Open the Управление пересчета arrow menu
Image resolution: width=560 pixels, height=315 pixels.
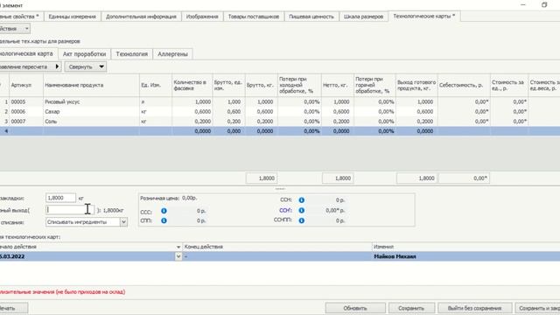click(x=57, y=66)
